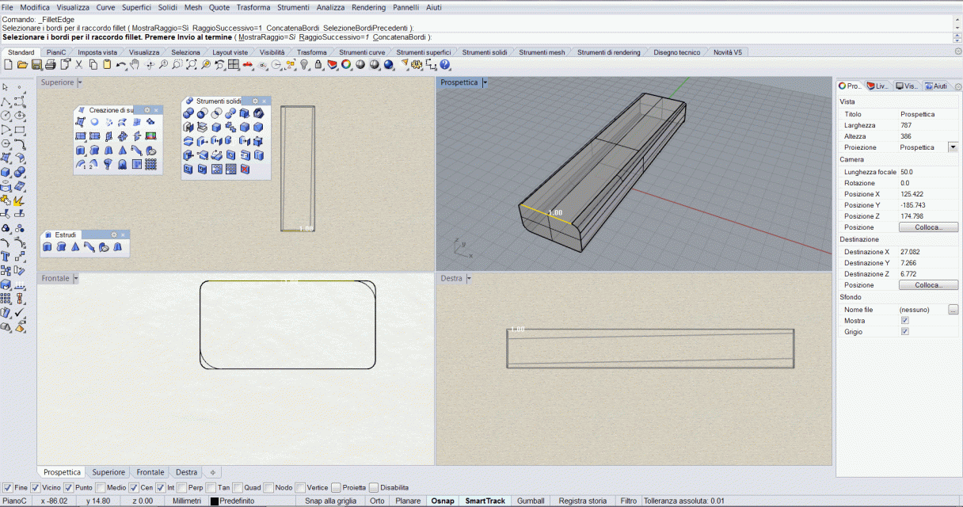Toggle the Fine osnap checkbox

point(7,487)
